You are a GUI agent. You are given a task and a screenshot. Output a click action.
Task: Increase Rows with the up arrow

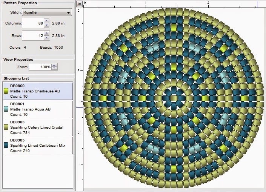(47, 33)
